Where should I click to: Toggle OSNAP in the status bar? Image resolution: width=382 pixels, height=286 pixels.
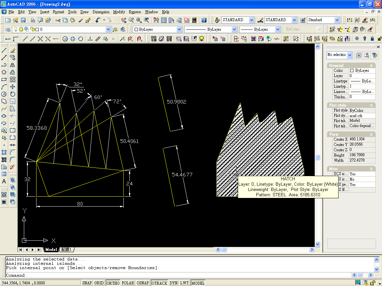[143, 283]
